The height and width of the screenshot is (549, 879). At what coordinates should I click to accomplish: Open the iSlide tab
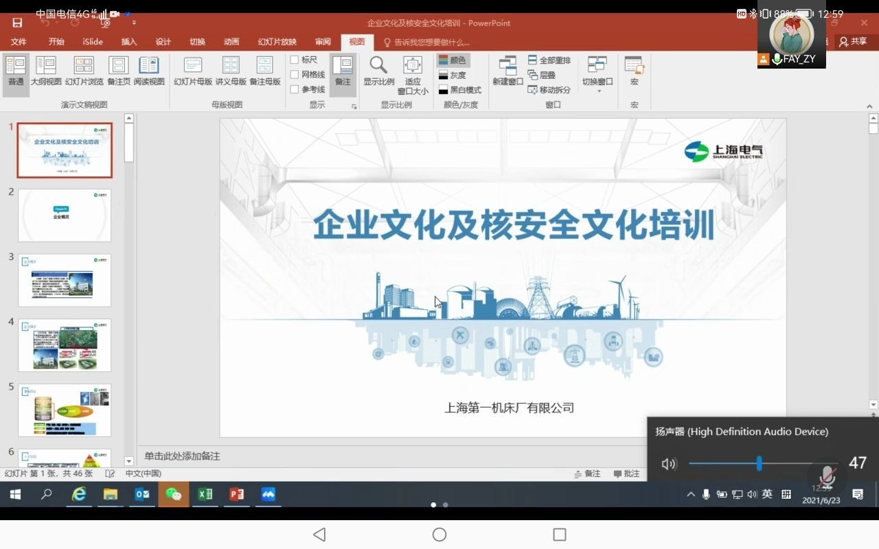pyautogui.click(x=93, y=42)
